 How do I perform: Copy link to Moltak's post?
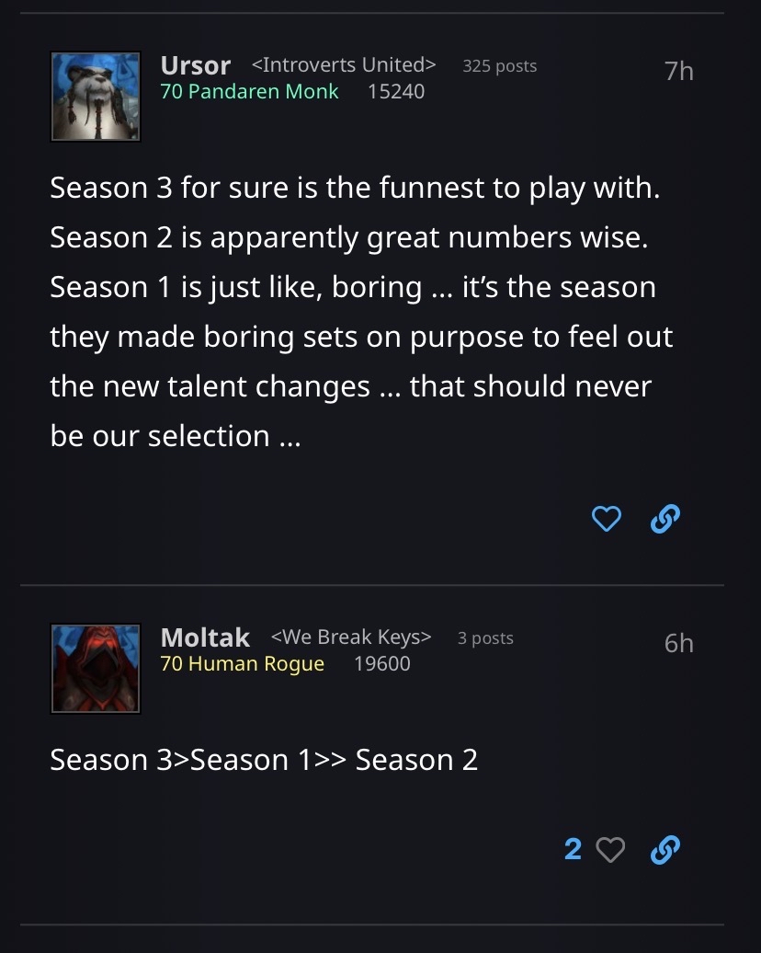coord(664,849)
